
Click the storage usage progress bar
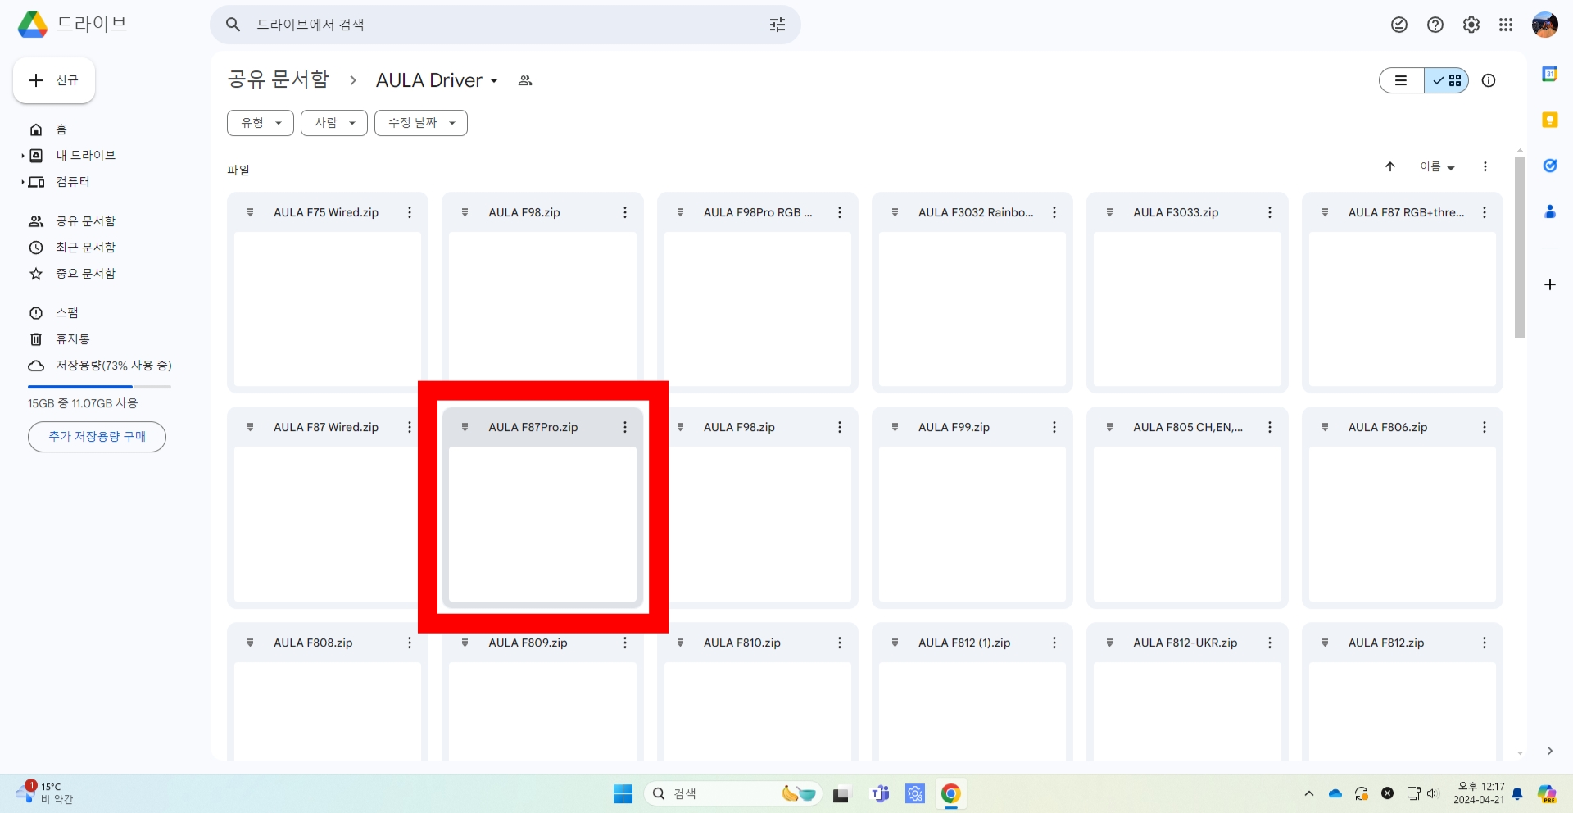click(99, 387)
